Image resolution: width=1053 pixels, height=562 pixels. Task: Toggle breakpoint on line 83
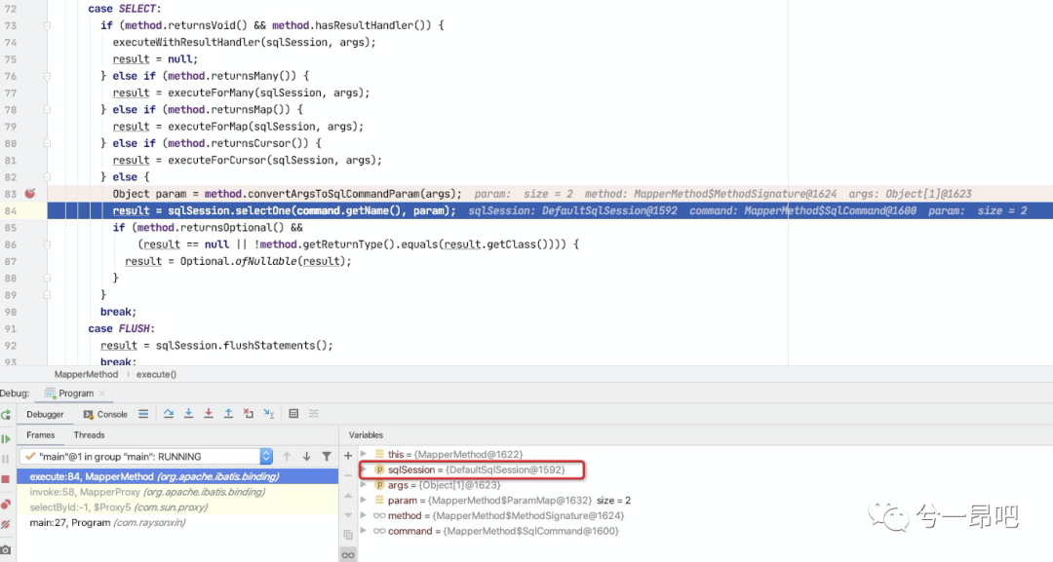click(29, 194)
